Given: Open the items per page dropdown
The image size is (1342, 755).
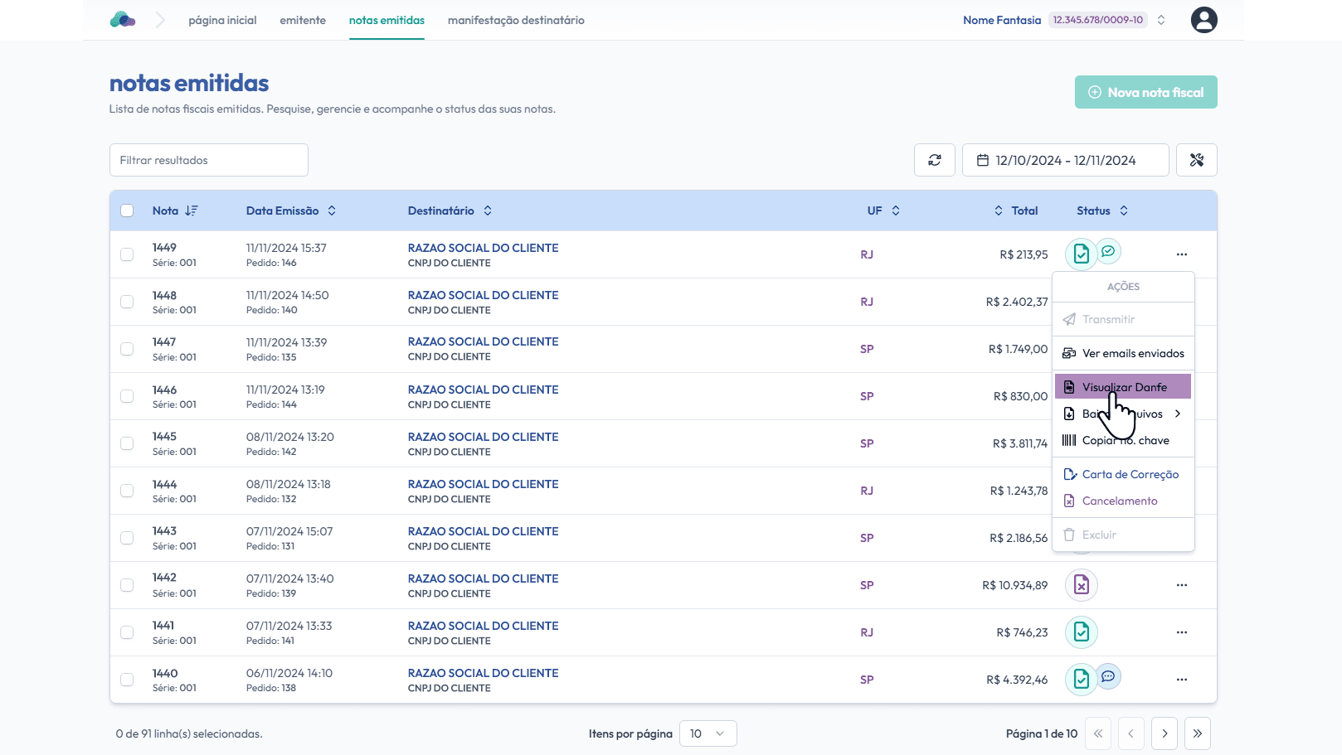Looking at the screenshot, I should [707, 733].
